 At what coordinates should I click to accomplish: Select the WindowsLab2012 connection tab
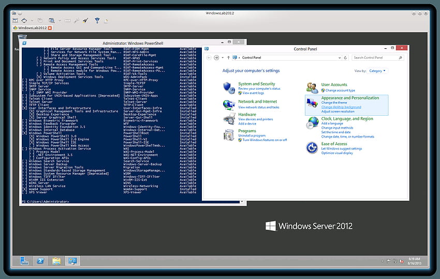pyautogui.click(x=33, y=28)
